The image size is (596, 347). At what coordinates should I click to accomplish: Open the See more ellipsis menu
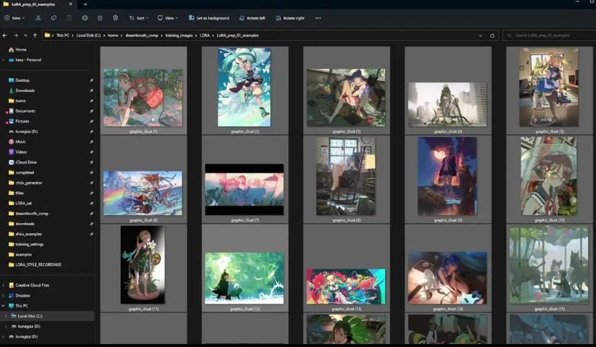[318, 18]
